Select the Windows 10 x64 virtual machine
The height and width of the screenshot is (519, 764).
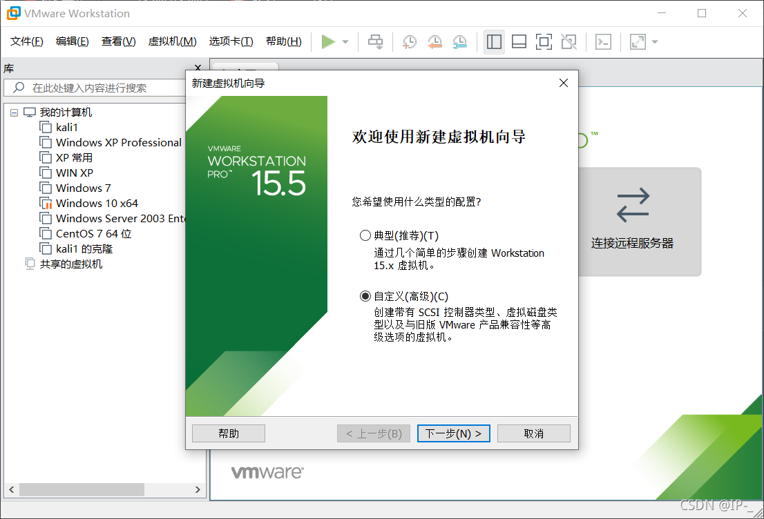pyautogui.click(x=97, y=203)
